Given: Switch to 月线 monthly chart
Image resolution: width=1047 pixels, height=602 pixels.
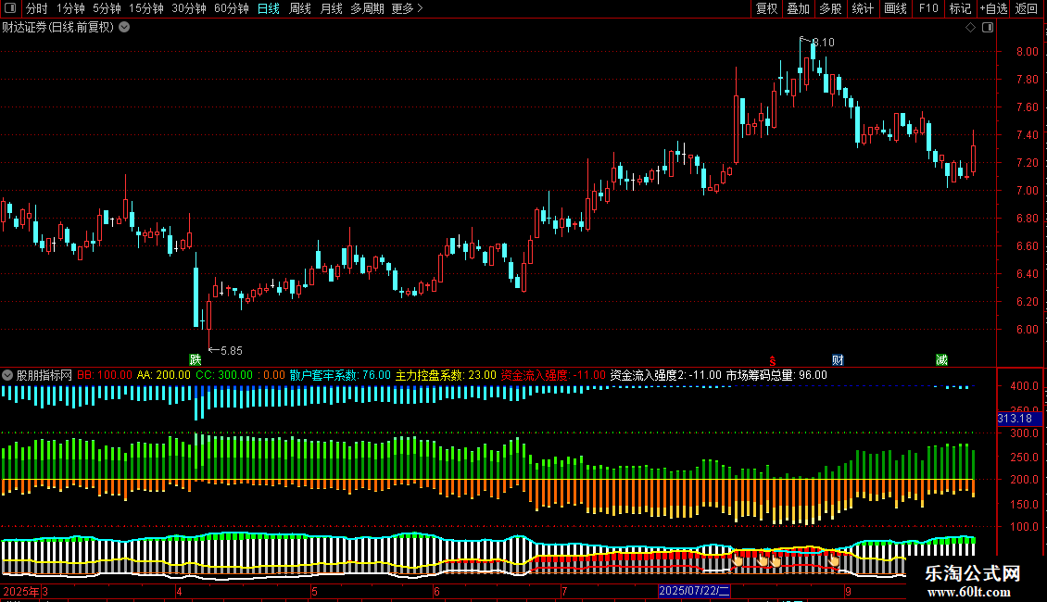Looking at the screenshot, I should click(331, 8).
